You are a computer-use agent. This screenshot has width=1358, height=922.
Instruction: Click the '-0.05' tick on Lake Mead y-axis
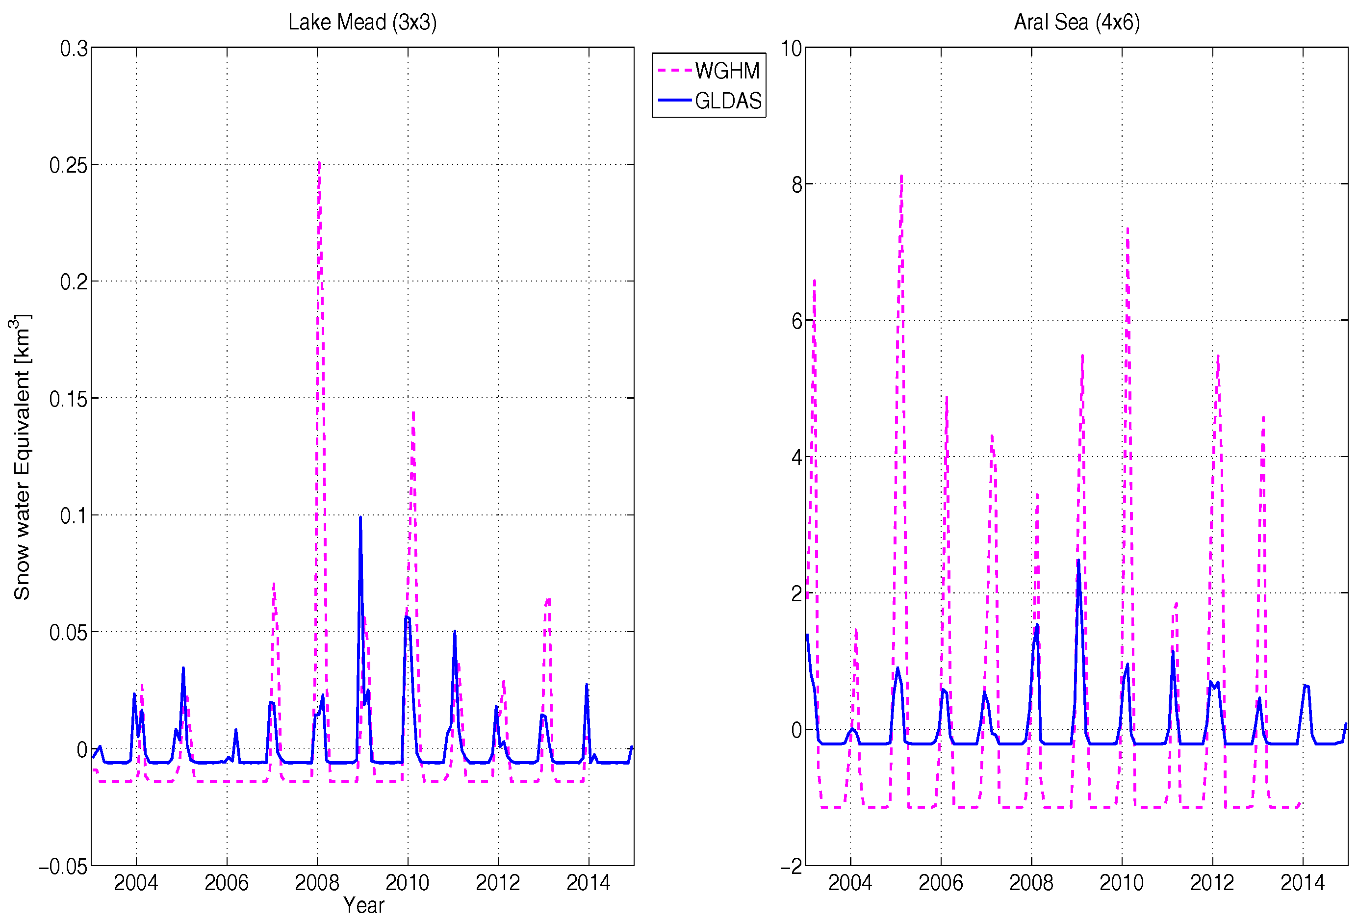point(64,867)
